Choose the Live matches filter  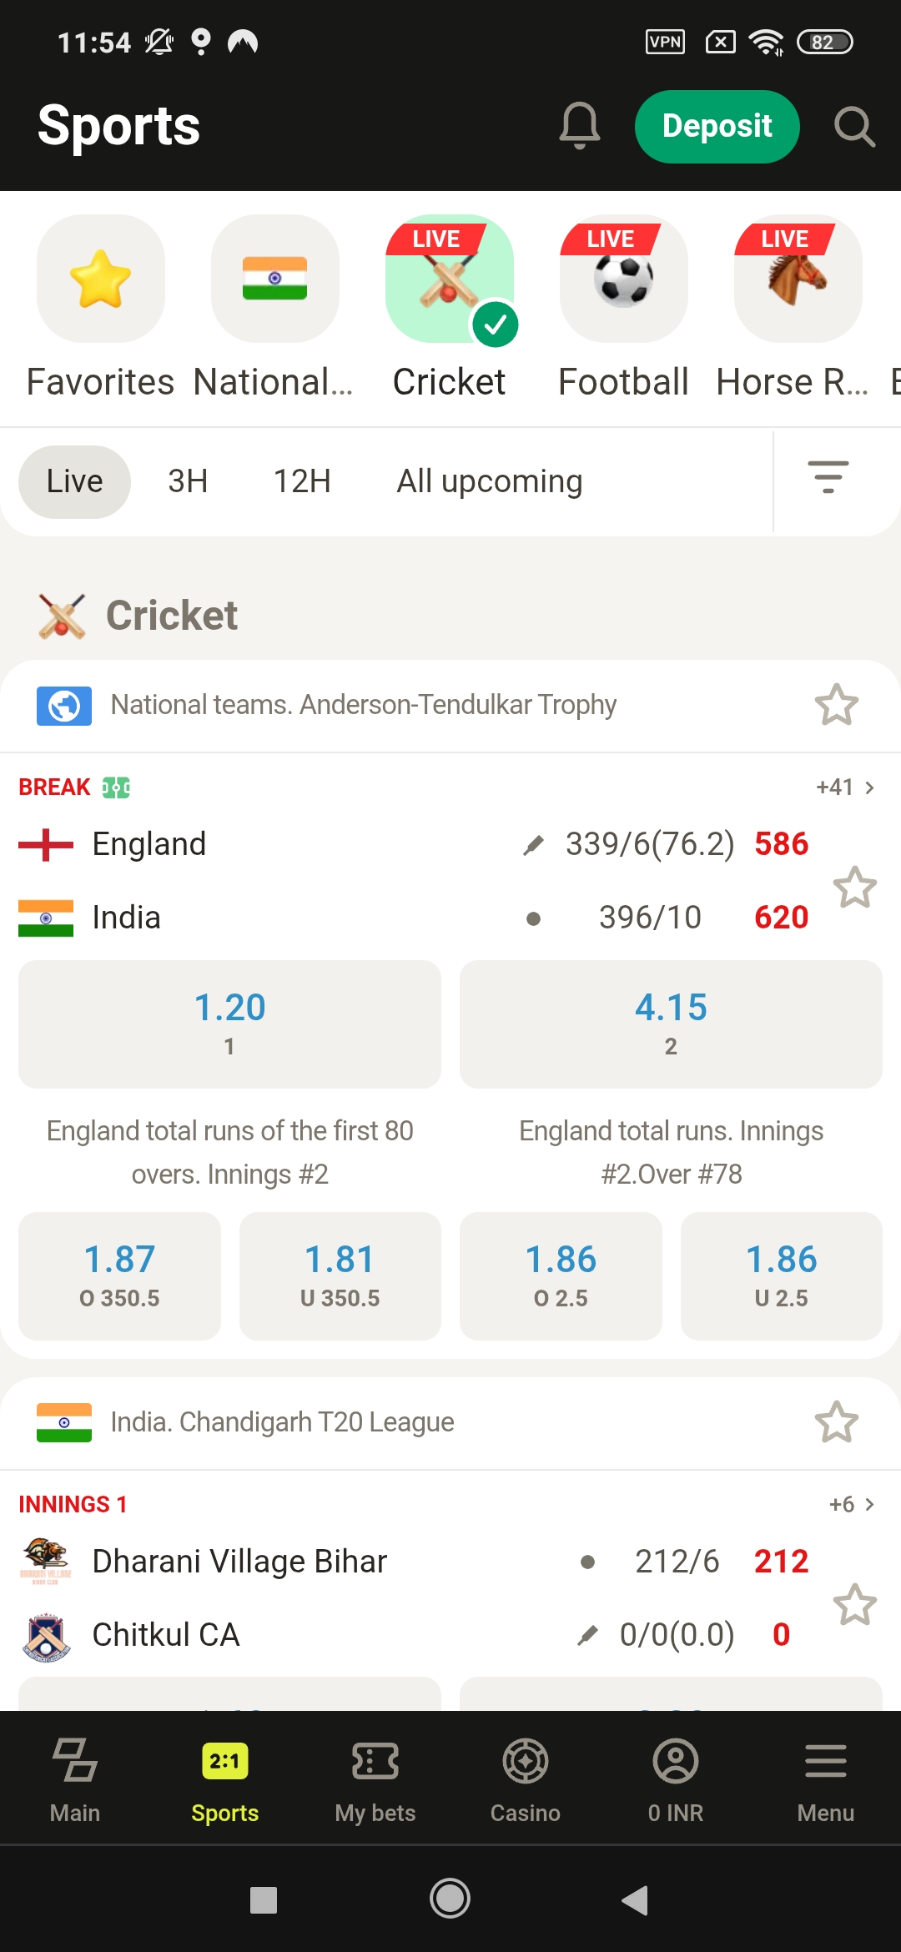[73, 481]
